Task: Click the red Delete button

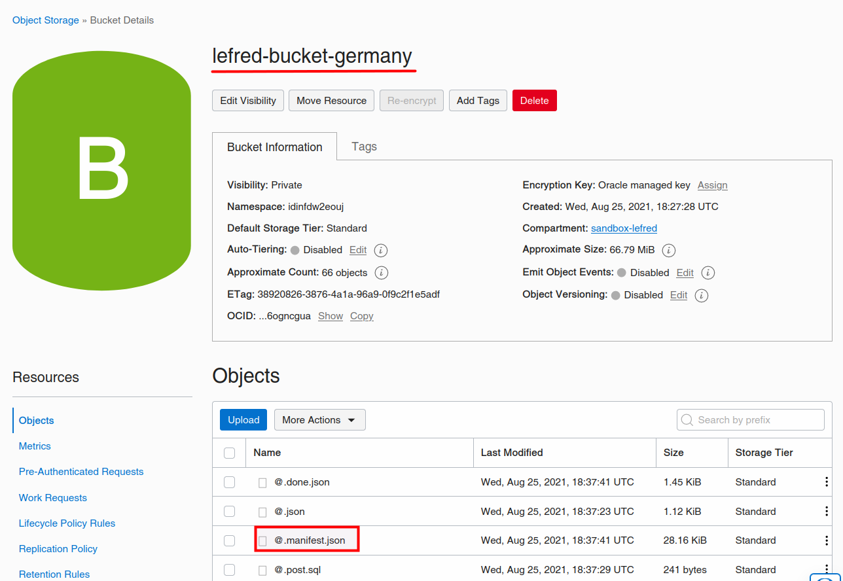Action: pyautogui.click(x=534, y=101)
